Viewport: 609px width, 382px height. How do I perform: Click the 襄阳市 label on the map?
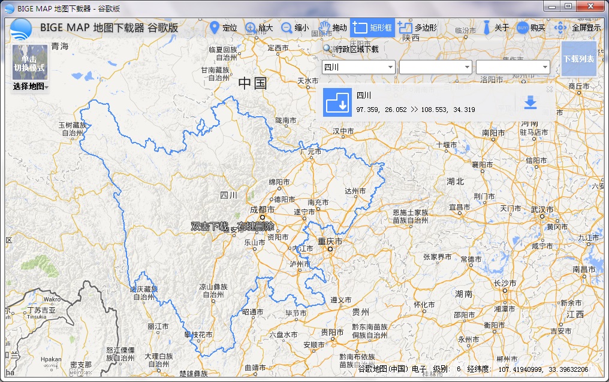483,165
